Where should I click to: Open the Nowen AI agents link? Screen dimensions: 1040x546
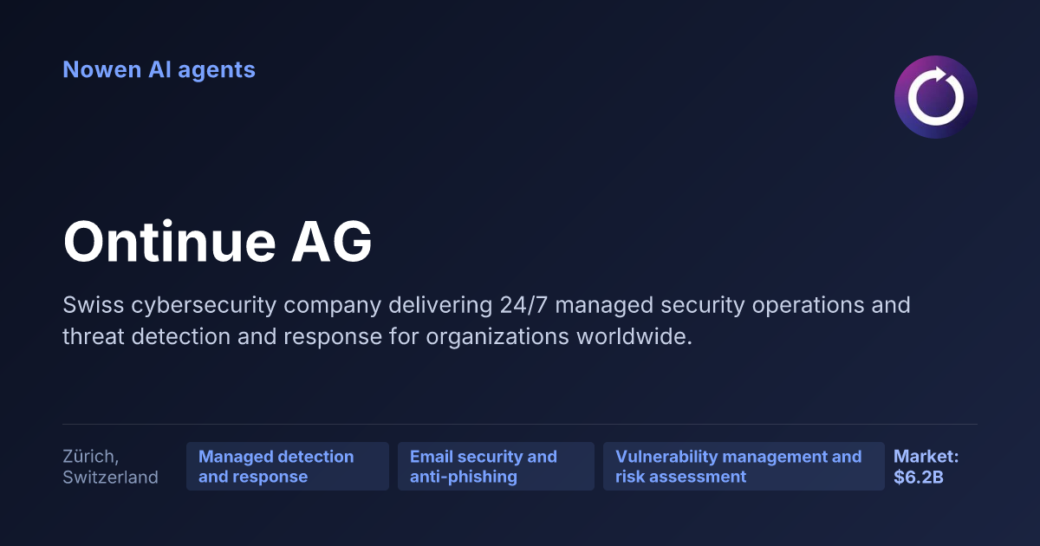(x=159, y=69)
